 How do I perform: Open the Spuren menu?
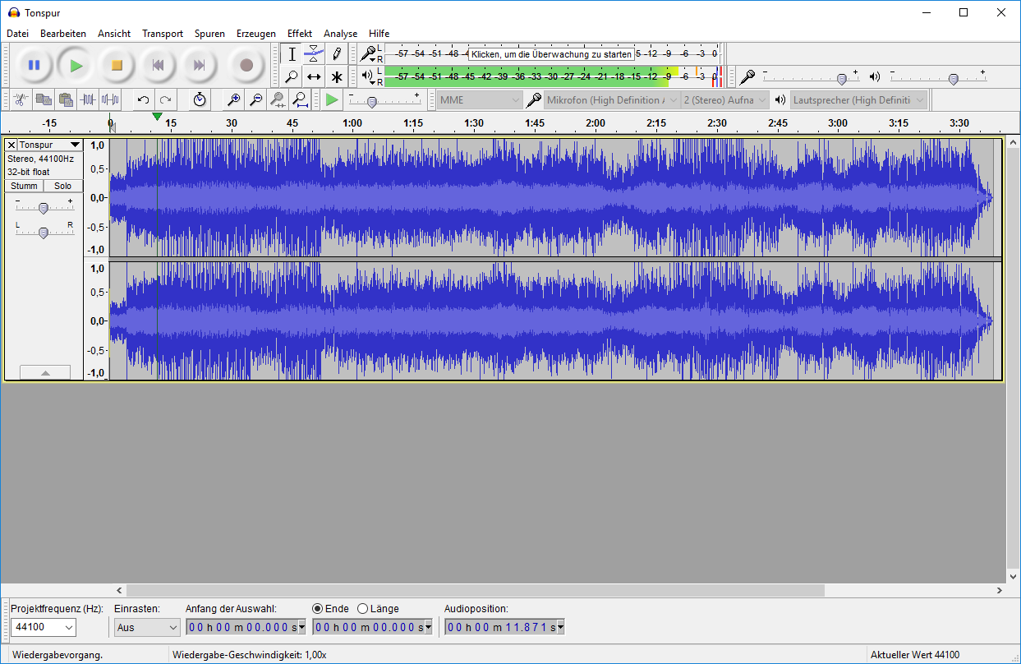coord(209,34)
